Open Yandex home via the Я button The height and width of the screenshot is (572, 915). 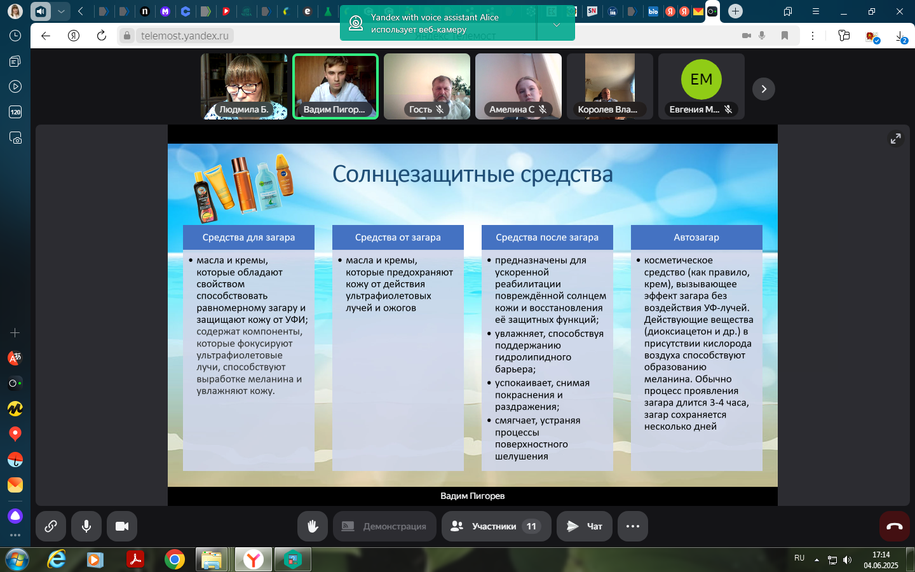click(74, 36)
